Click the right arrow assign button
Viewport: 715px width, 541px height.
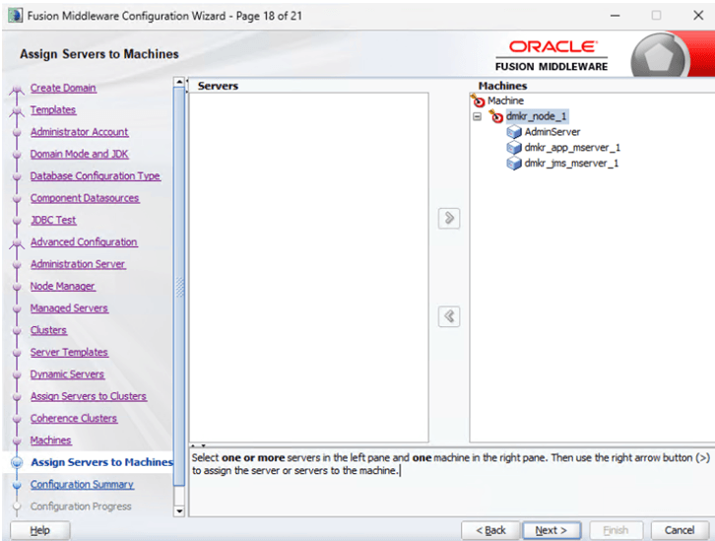(449, 218)
